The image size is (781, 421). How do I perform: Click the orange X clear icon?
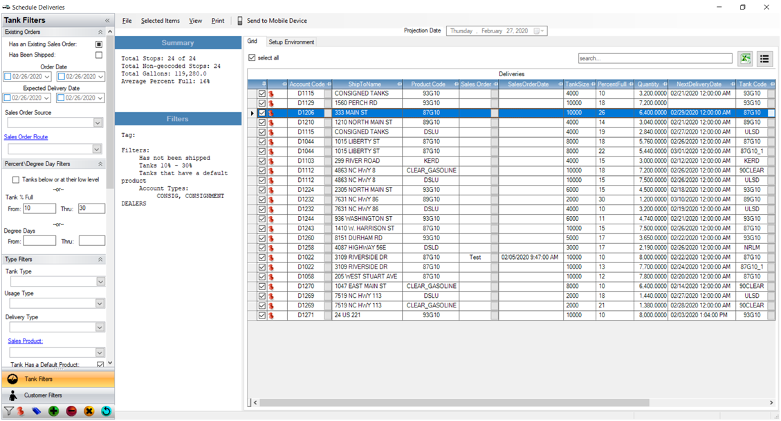tap(89, 411)
